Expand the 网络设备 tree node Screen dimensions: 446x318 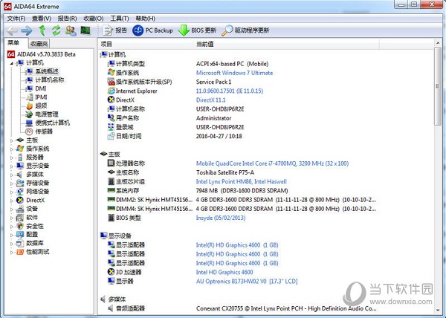pos(12,192)
